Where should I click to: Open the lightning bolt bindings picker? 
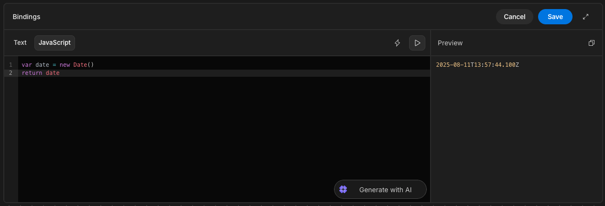click(x=397, y=43)
